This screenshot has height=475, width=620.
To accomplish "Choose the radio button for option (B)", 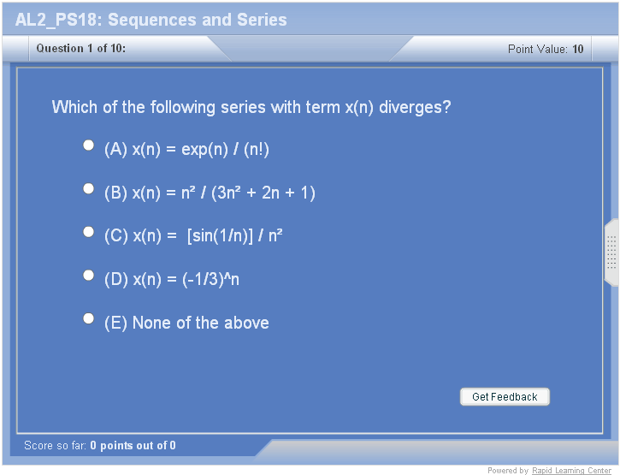I will (88, 189).
